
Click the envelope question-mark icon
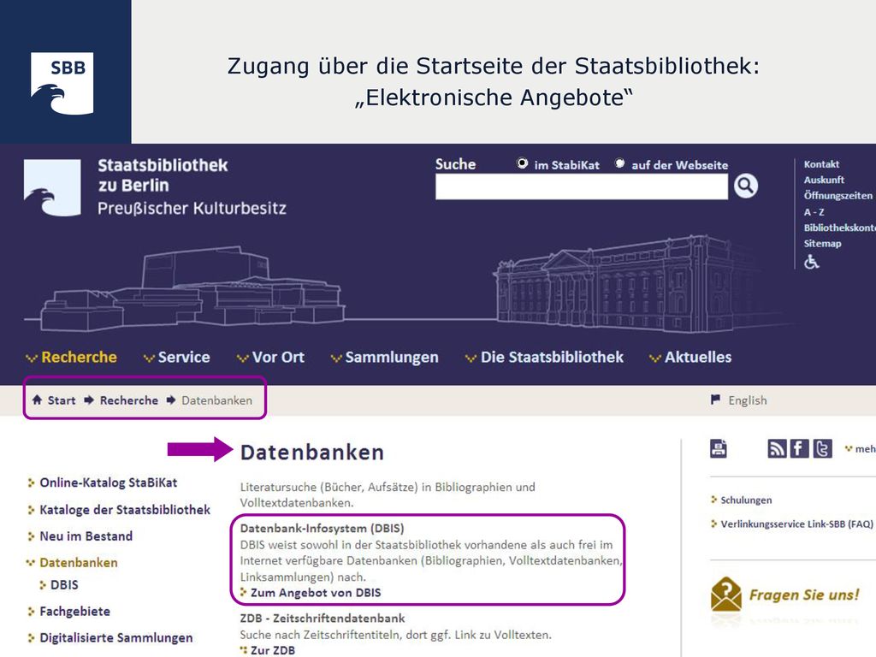click(725, 595)
